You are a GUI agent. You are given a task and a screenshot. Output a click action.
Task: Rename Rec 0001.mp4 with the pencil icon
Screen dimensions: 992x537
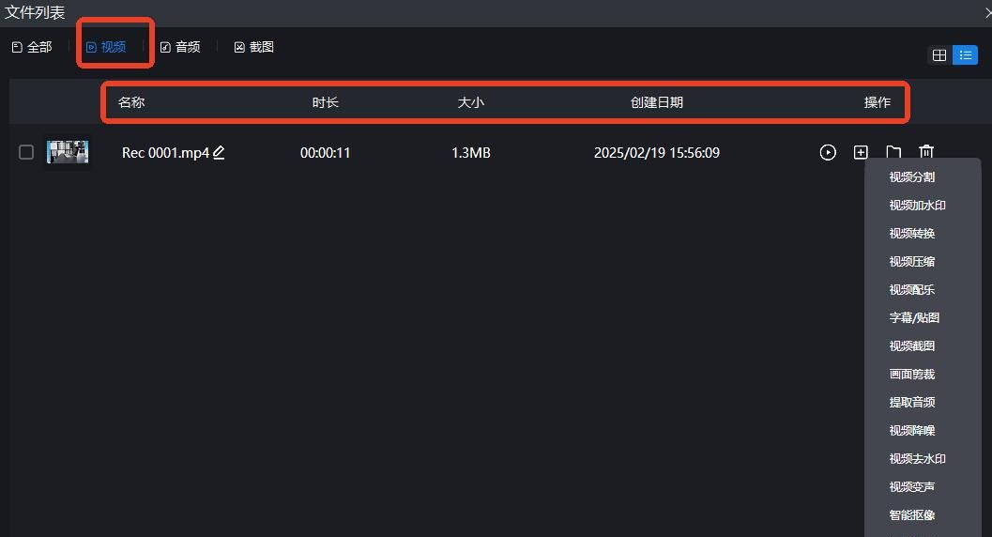[x=219, y=152]
